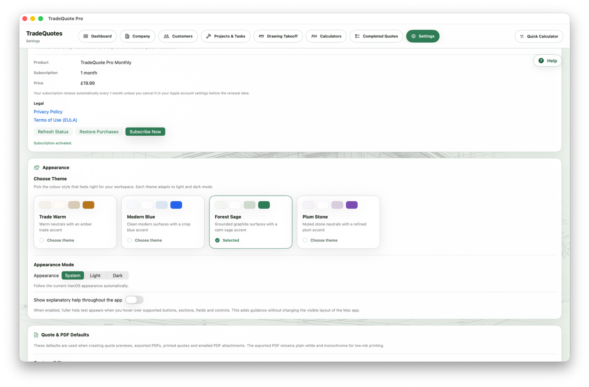589x387 pixels.
Task: Click the TradeQuotes app logo title
Action: (44, 33)
